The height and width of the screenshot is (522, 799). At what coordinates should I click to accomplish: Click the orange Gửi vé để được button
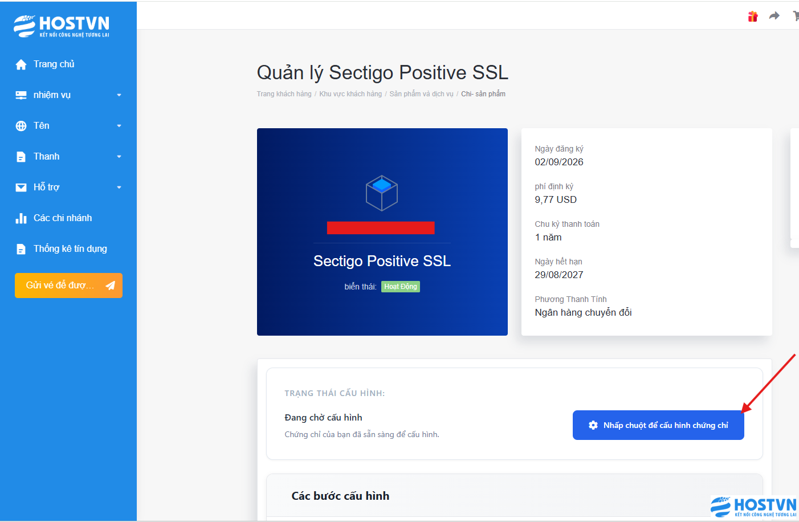68,286
